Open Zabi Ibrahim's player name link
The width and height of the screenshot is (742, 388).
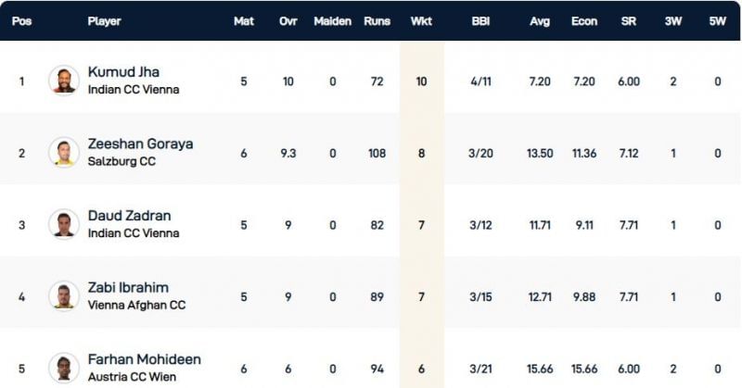click(128, 287)
